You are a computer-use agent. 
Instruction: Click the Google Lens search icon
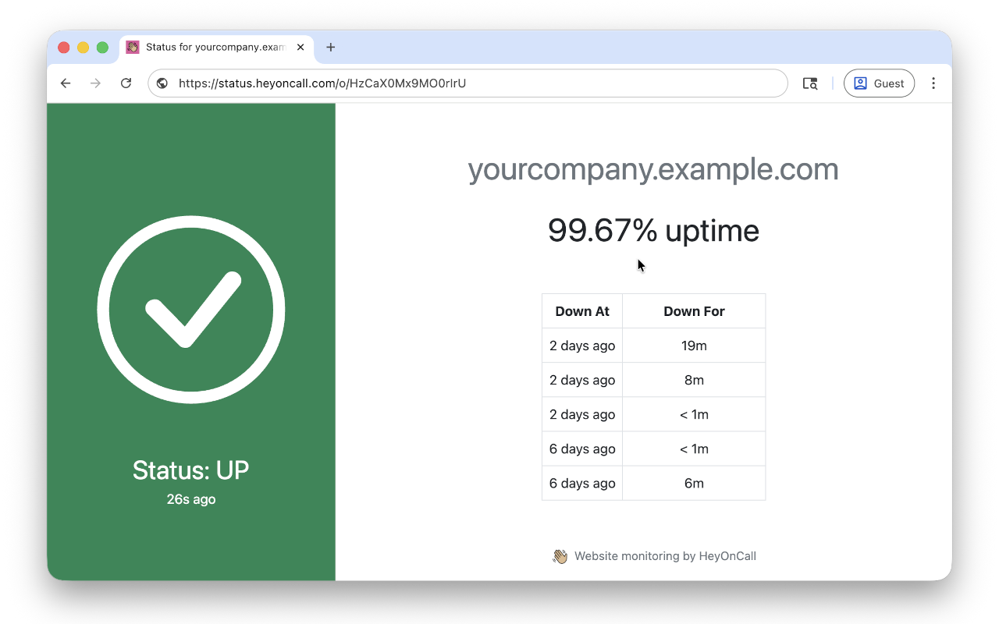coord(809,83)
